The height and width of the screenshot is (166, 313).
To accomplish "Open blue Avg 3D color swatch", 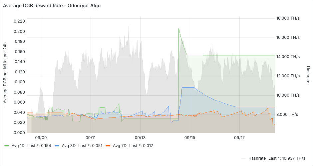I will pyautogui.click(x=57, y=146).
